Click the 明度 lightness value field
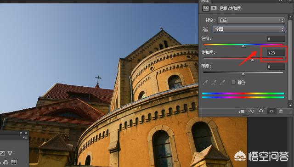 pos(276,67)
